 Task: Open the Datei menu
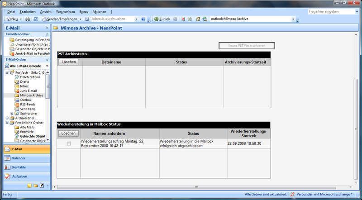pyautogui.click(x=11, y=12)
